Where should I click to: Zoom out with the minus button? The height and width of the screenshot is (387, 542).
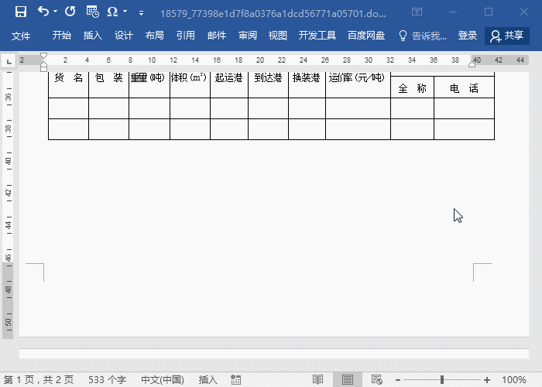coord(398,380)
